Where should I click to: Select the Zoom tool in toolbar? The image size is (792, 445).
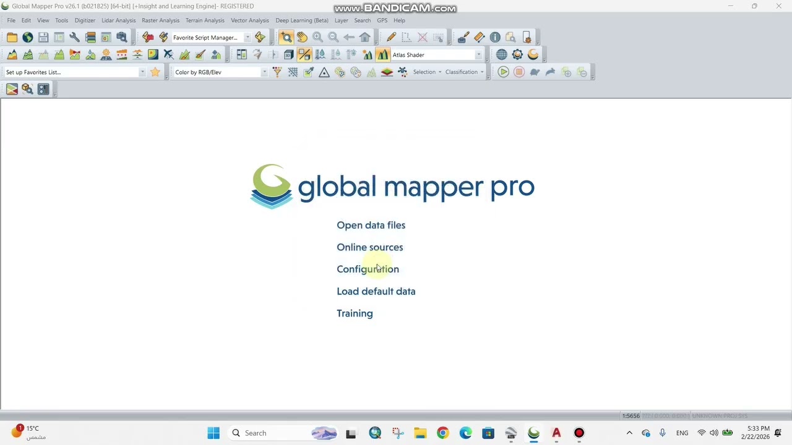[x=286, y=38]
